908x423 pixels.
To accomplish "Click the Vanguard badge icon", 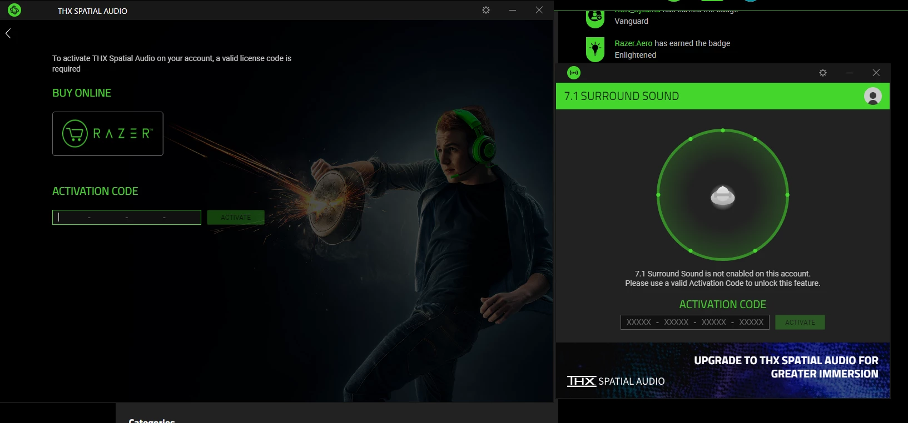I will 595,18.
